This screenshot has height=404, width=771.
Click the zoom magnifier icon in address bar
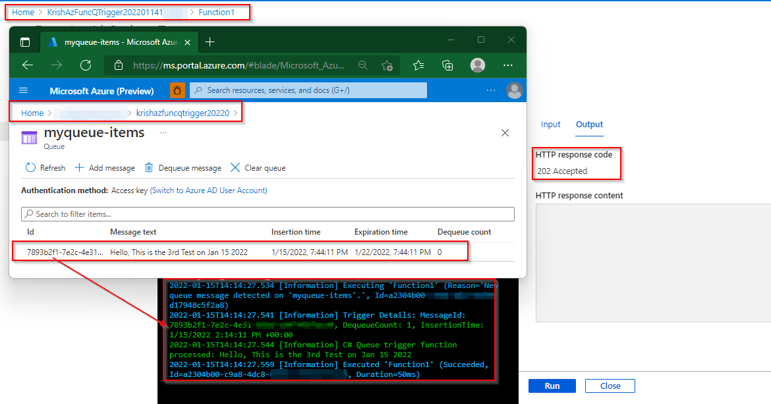pos(363,65)
